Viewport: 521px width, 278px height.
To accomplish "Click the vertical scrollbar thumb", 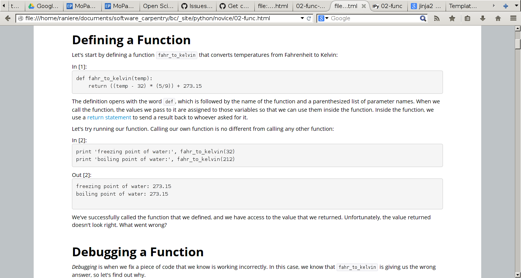I will (518, 43).
